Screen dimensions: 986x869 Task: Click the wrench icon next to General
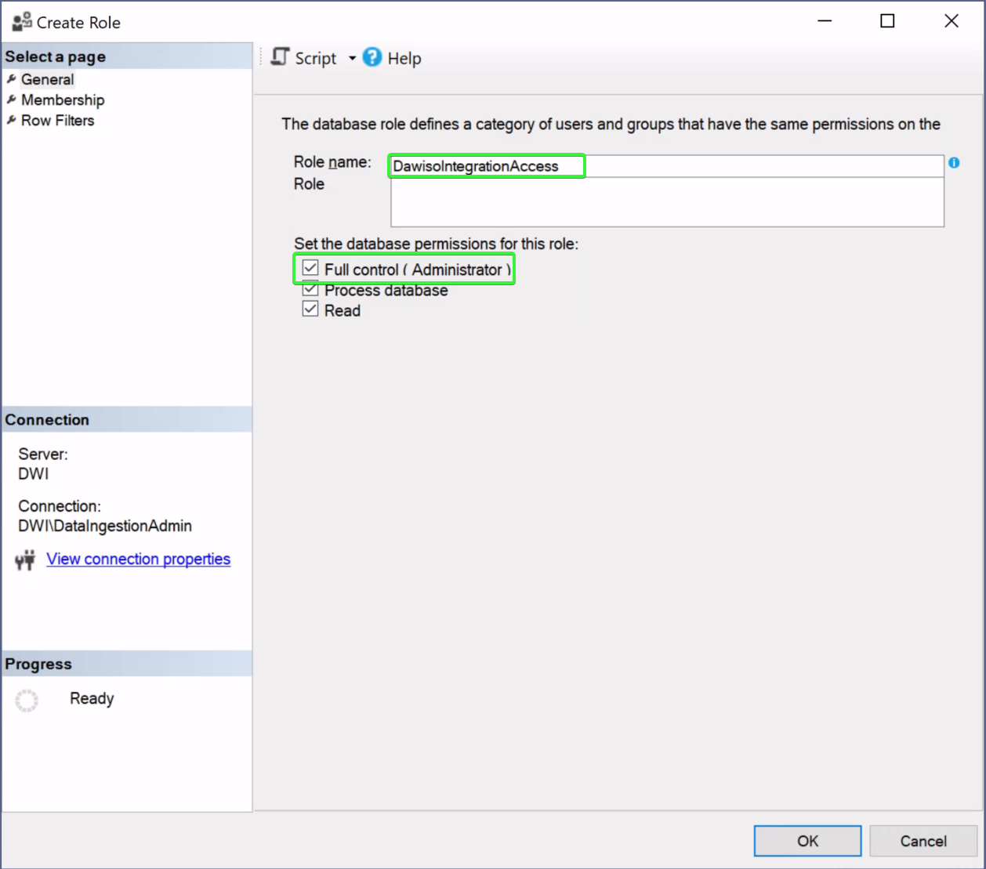(11, 79)
